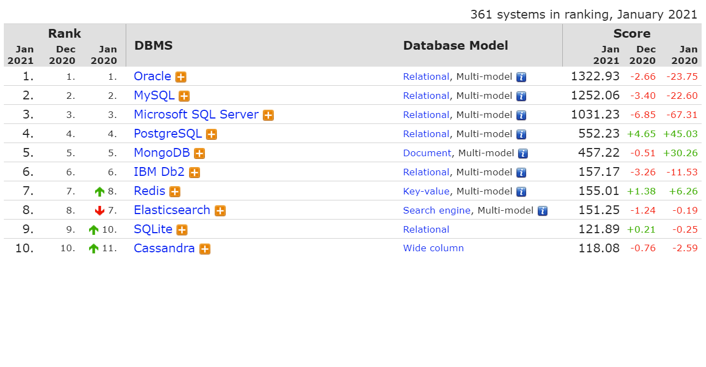706x367 pixels.
Task: Click info icon in Oracle's Multi-model row
Action: (521, 77)
